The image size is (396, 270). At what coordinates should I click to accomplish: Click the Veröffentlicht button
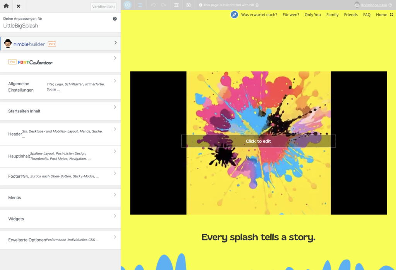point(103,7)
